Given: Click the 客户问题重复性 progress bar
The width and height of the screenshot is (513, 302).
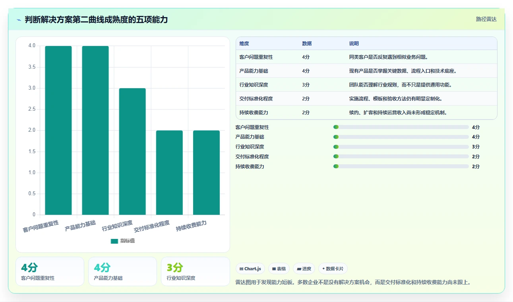Looking at the screenshot, I should [401, 127].
